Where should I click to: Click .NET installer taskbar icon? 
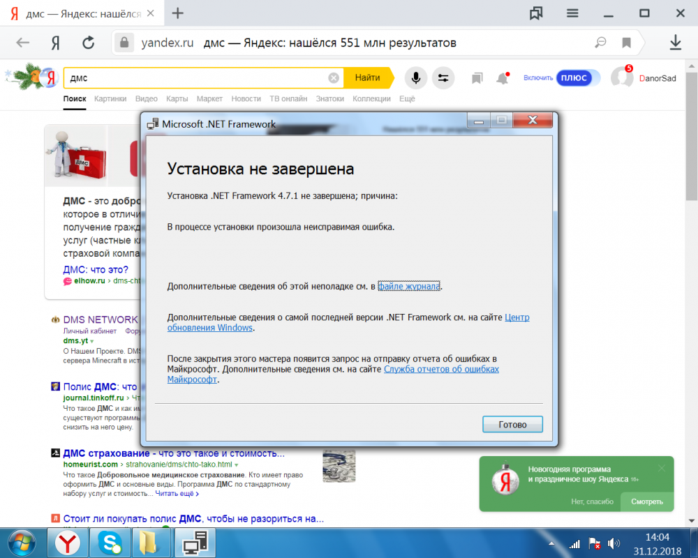tap(195, 543)
